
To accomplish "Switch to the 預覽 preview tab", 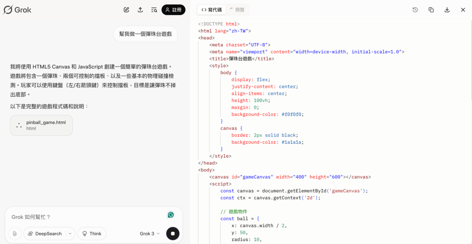I will tap(238, 9).
